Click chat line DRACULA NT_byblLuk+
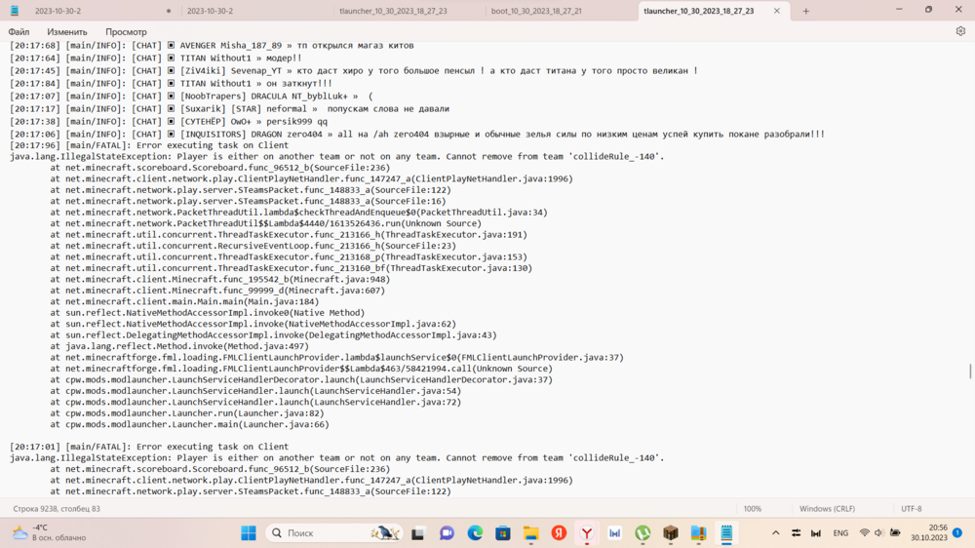 click(x=191, y=97)
